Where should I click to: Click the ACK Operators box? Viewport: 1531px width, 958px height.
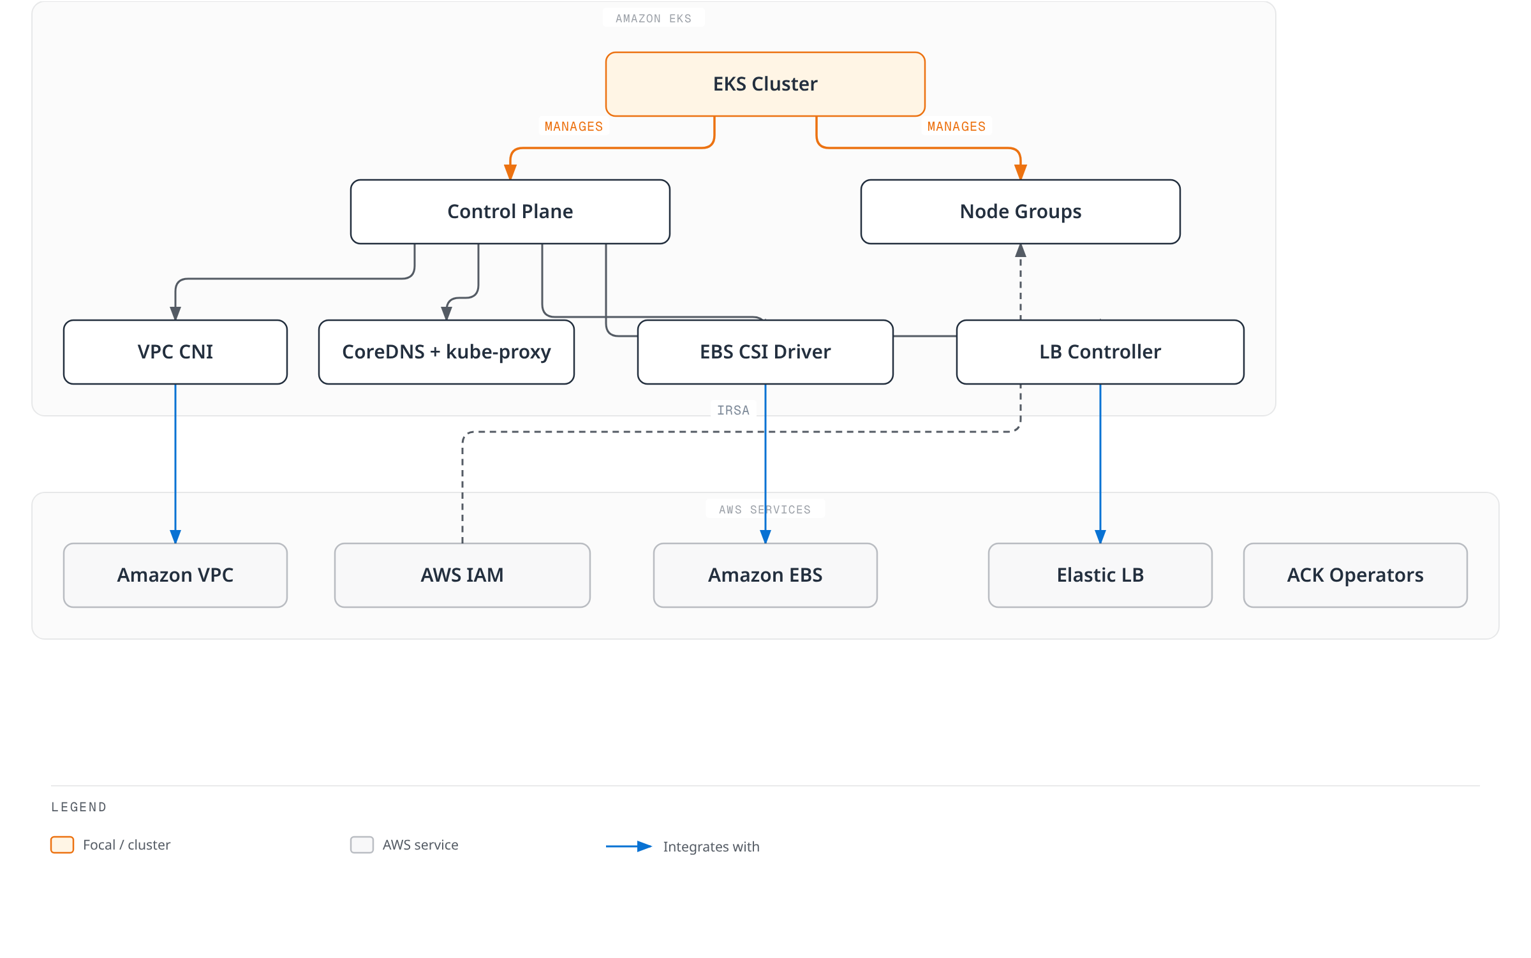[x=1355, y=575]
